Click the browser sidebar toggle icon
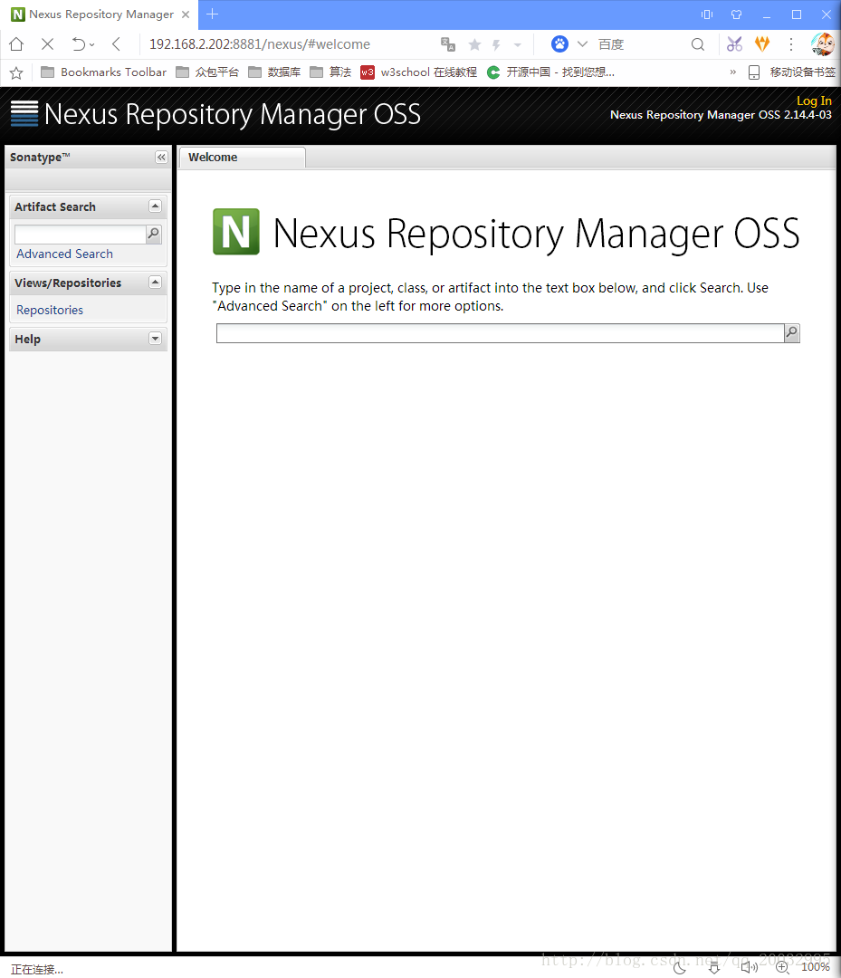 [x=707, y=14]
